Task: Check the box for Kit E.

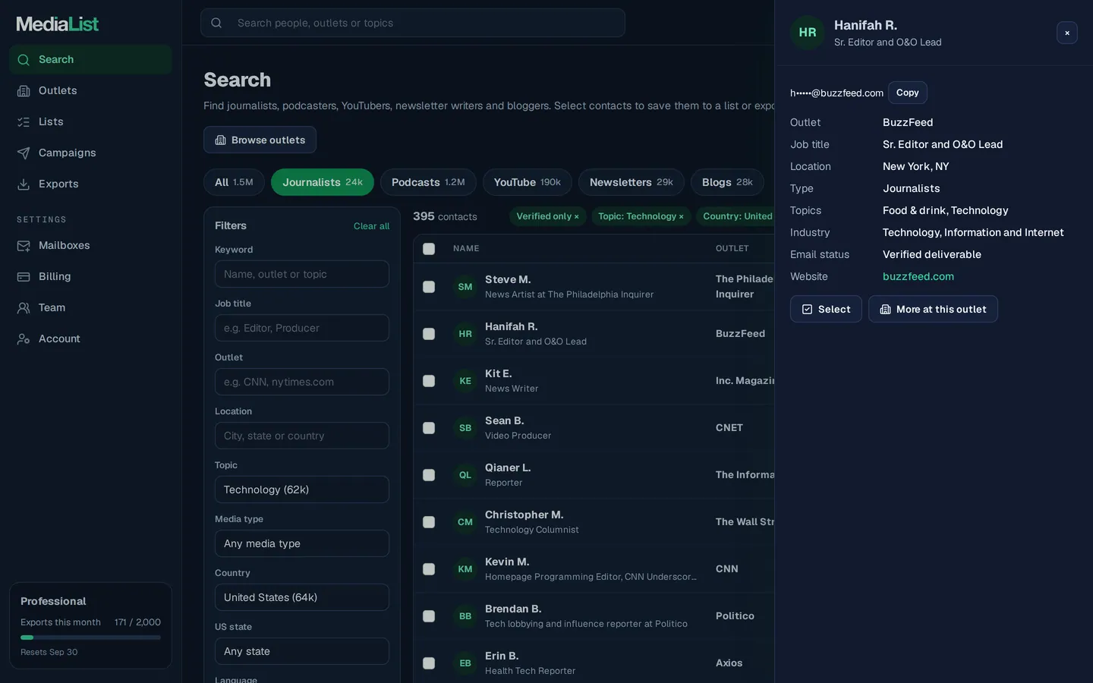Action: pos(429,381)
